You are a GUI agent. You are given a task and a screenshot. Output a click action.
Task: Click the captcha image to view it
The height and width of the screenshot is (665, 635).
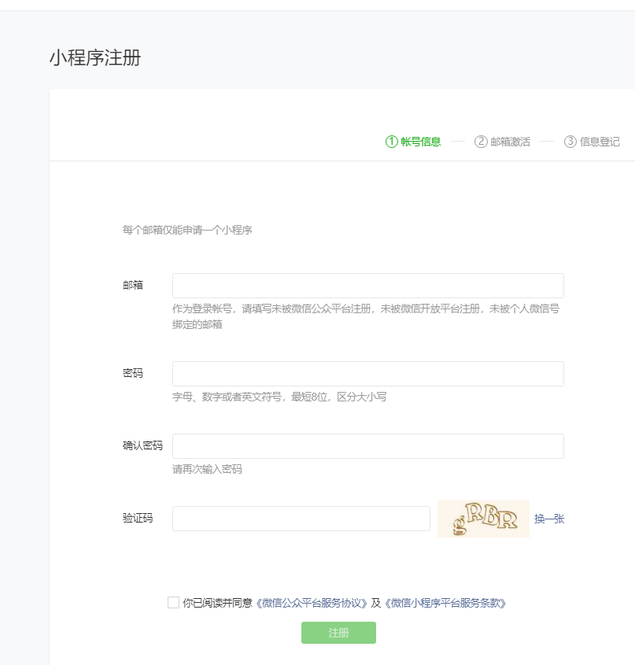pos(483,519)
